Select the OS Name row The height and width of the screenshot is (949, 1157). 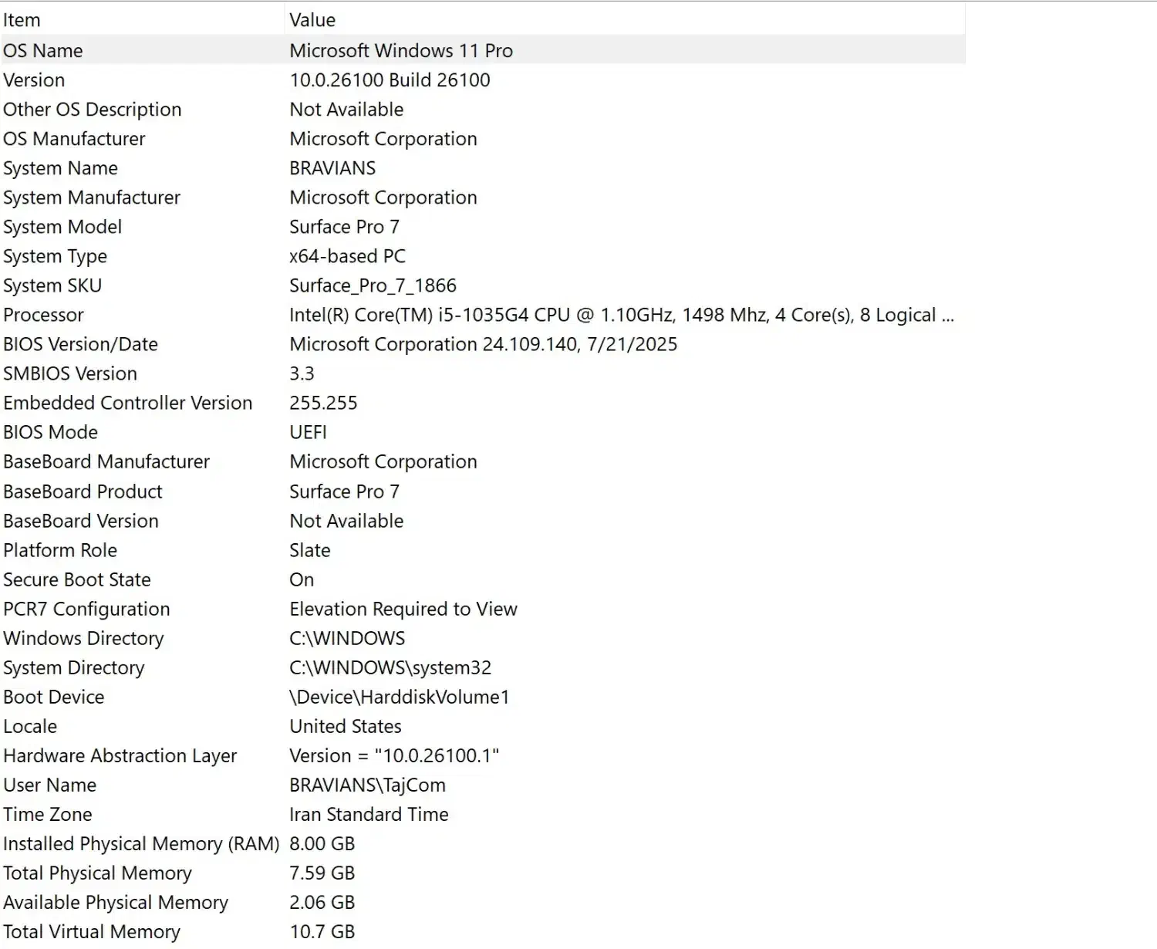tap(43, 51)
